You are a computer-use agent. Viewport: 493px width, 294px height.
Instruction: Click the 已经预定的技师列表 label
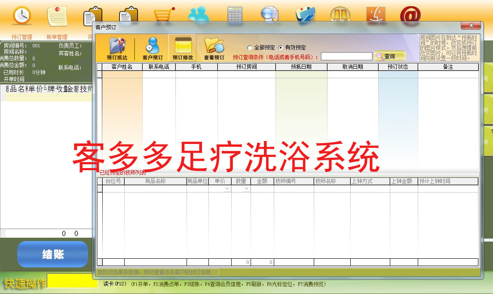[x=123, y=173]
